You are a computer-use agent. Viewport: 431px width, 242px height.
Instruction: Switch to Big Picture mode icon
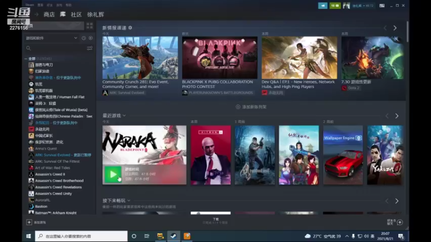pyautogui.click(x=382, y=5)
